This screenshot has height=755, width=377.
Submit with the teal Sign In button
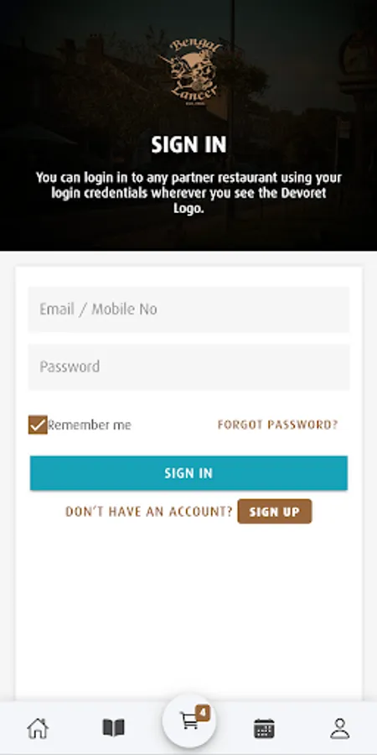188,473
